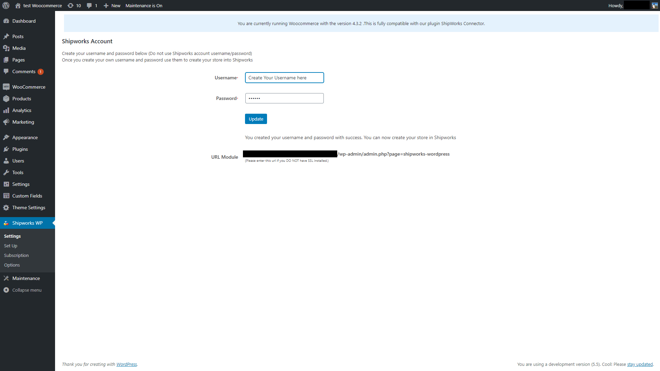
Task: Open the home icon for test Woocommerce
Action: point(18,5)
